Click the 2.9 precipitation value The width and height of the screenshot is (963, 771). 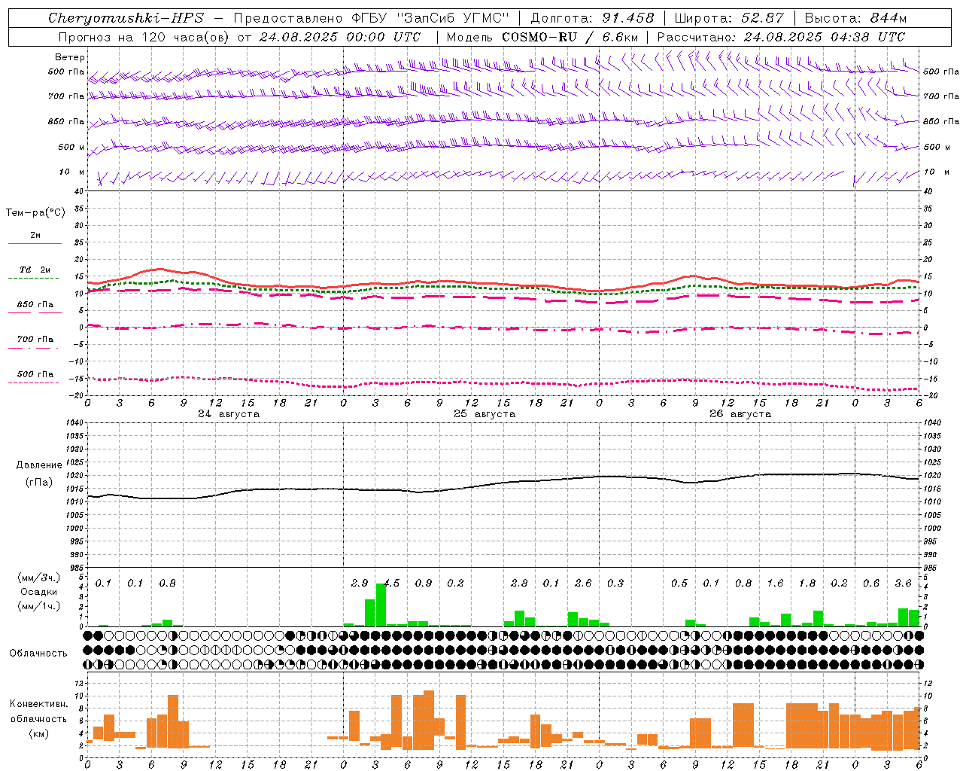coord(360,584)
